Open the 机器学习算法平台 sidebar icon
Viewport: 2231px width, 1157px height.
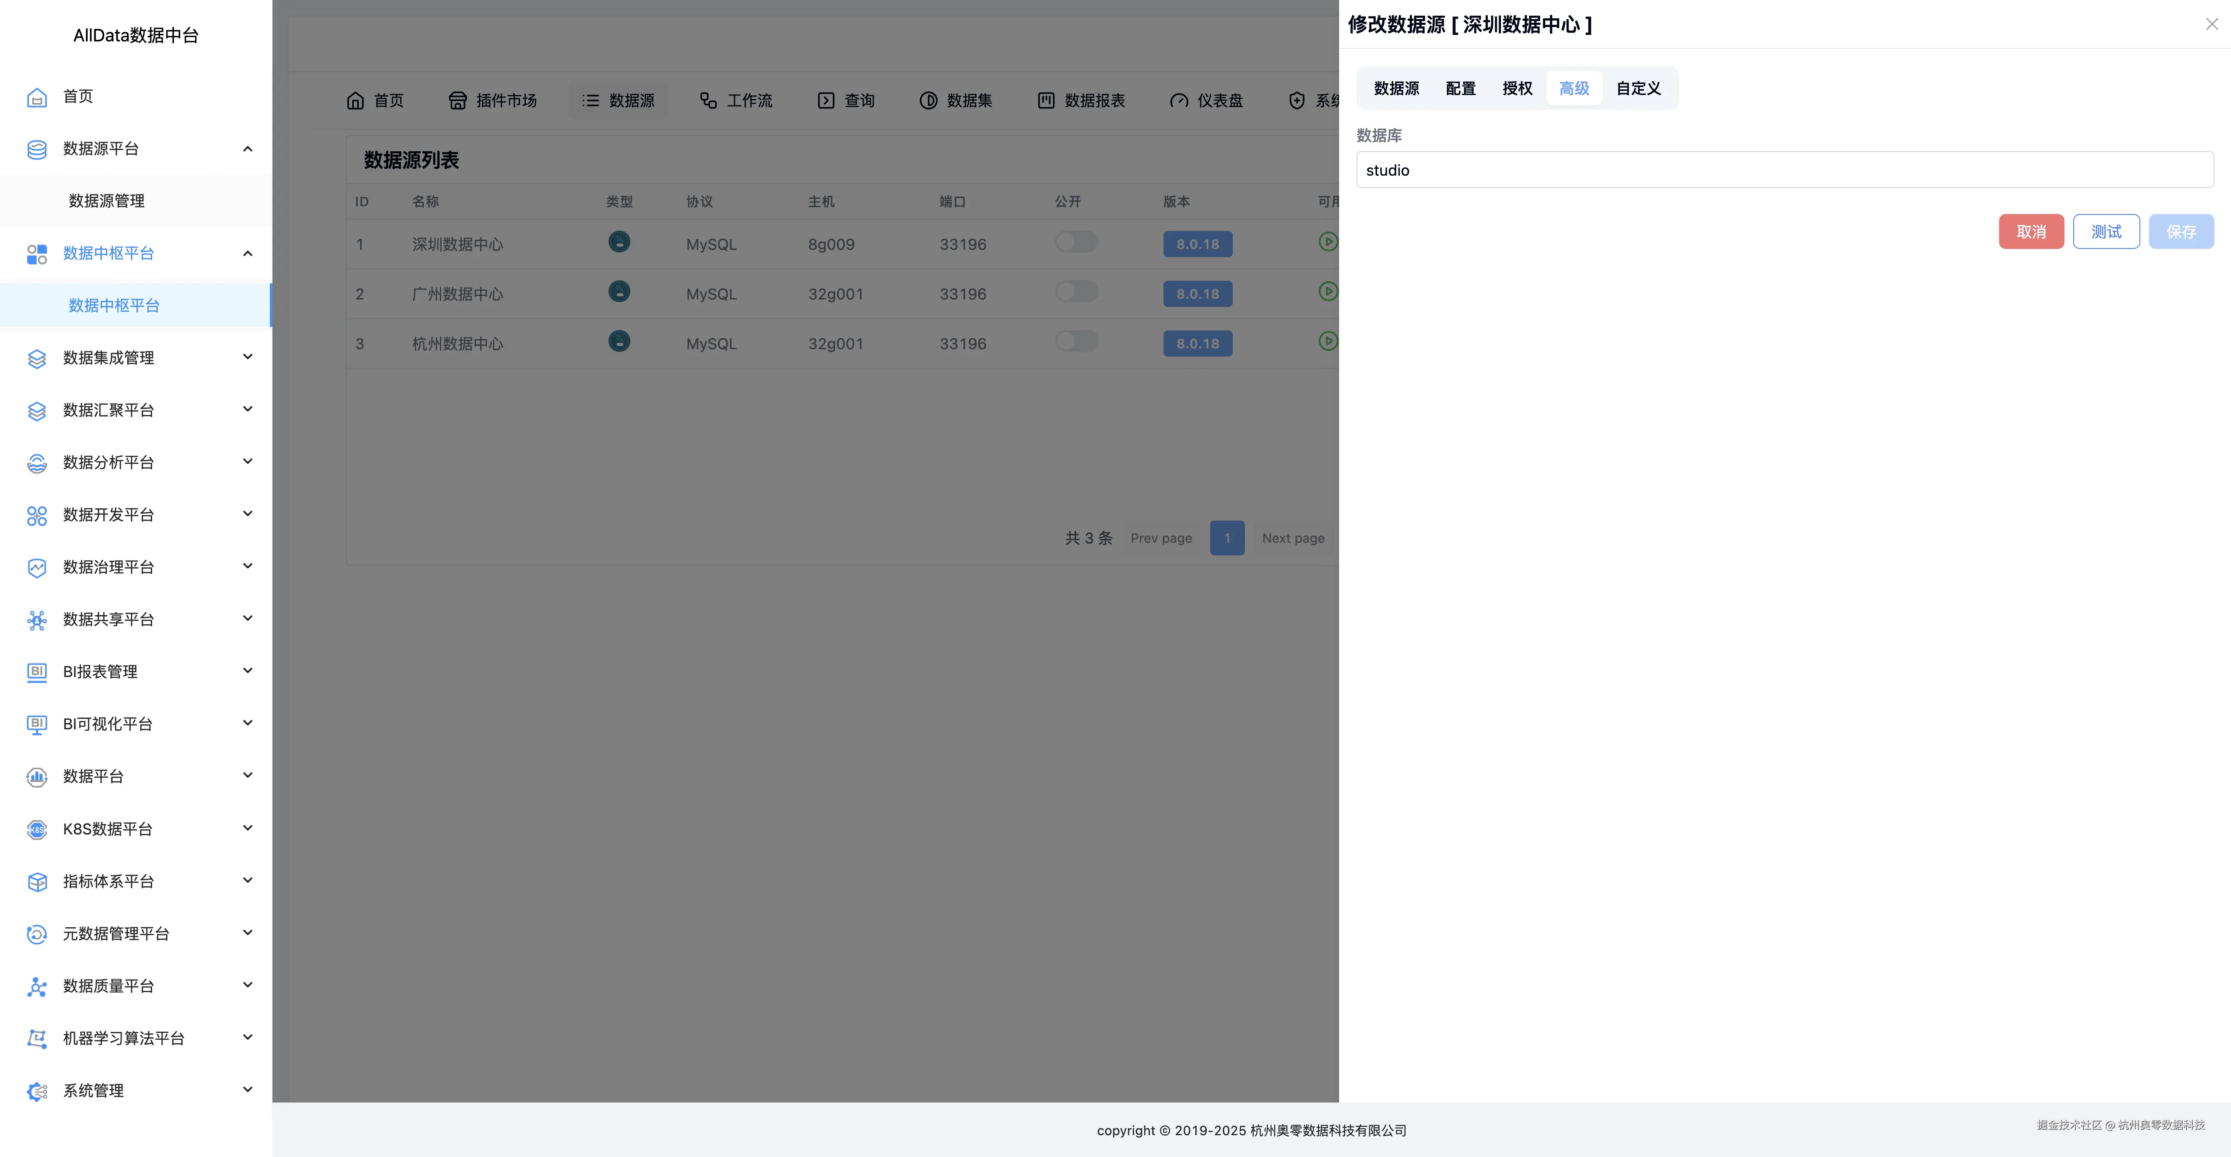click(x=36, y=1038)
